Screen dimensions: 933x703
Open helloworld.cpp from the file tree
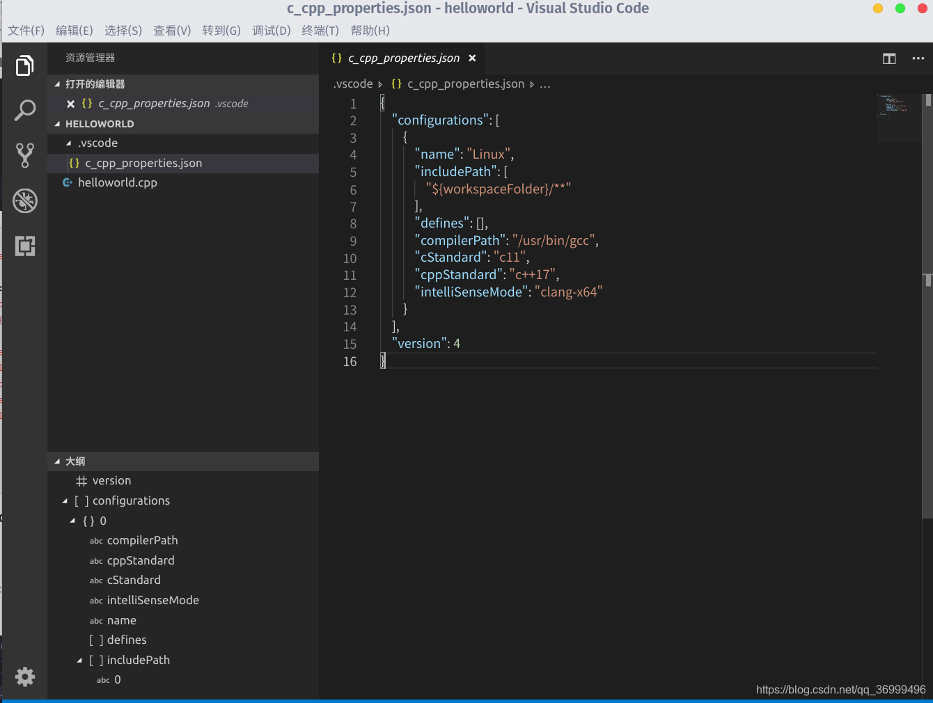(183, 182)
